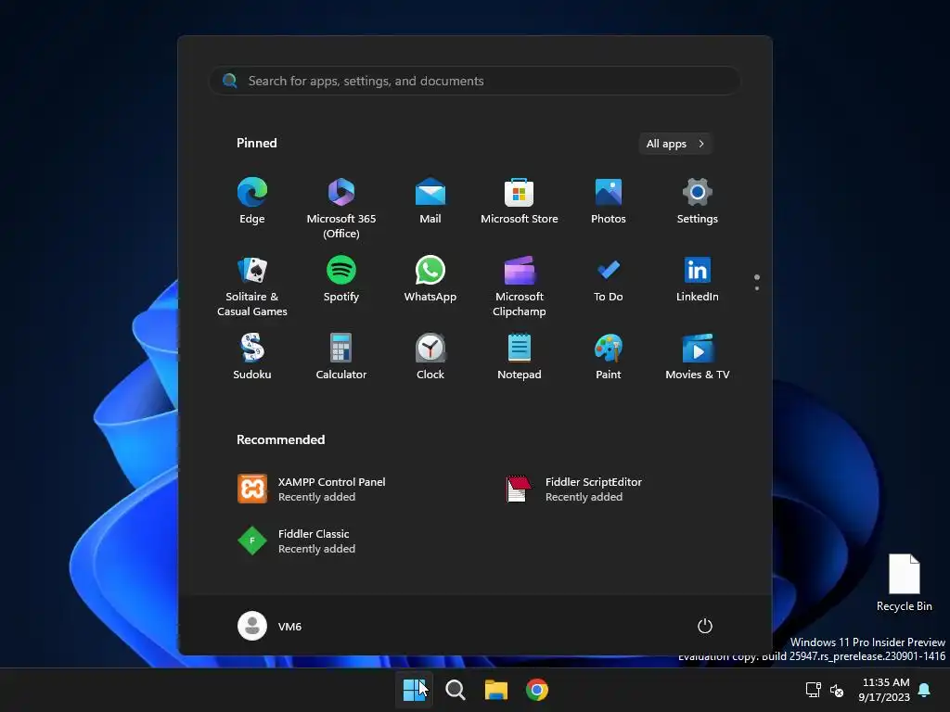
Task: Launch Microsoft 365 (Office) from Pinned
Action: pos(341,209)
